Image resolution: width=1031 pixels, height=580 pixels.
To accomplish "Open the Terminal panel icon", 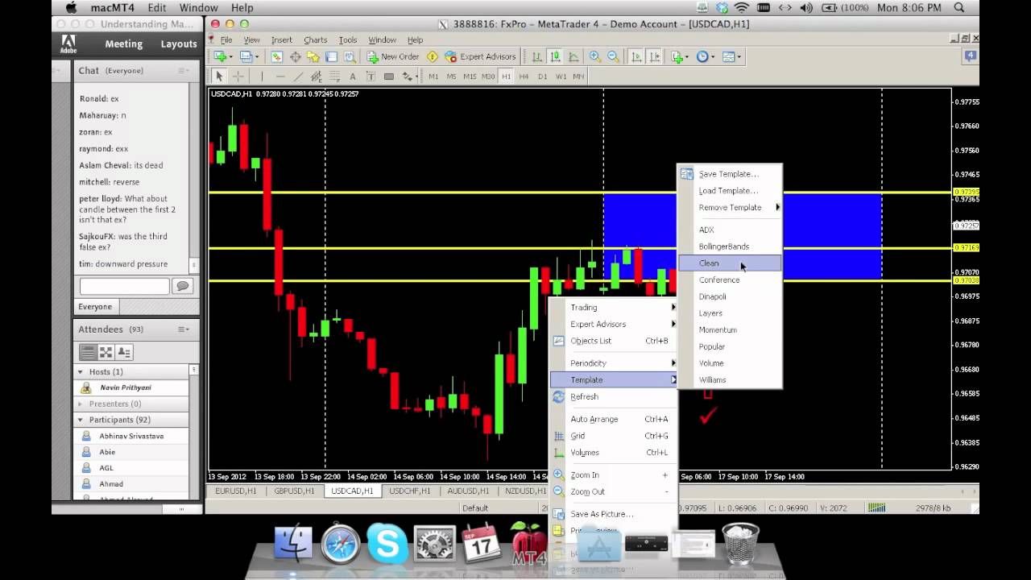I will tap(330, 56).
